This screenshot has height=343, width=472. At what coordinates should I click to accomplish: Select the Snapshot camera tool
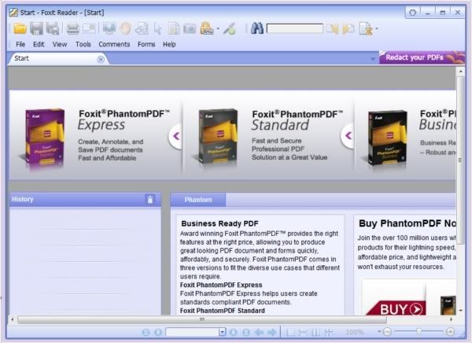click(190, 28)
